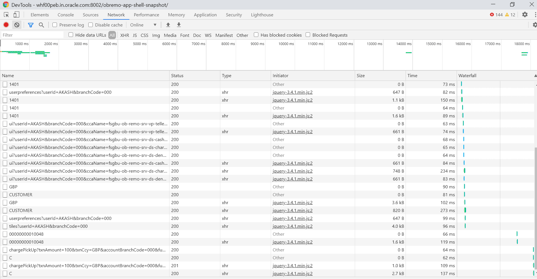537x279 pixels.
Task: Tick the Hide data URLs checkbox
Action: [x=71, y=35]
